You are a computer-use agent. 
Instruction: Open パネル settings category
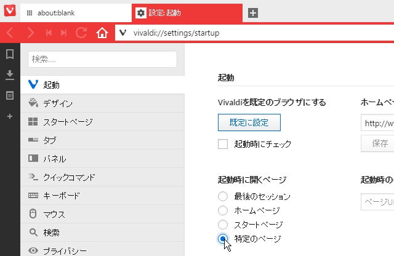pos(103,159)
